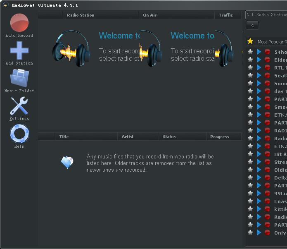
Task: Record the Eldor station with red button
Action: 267,60
